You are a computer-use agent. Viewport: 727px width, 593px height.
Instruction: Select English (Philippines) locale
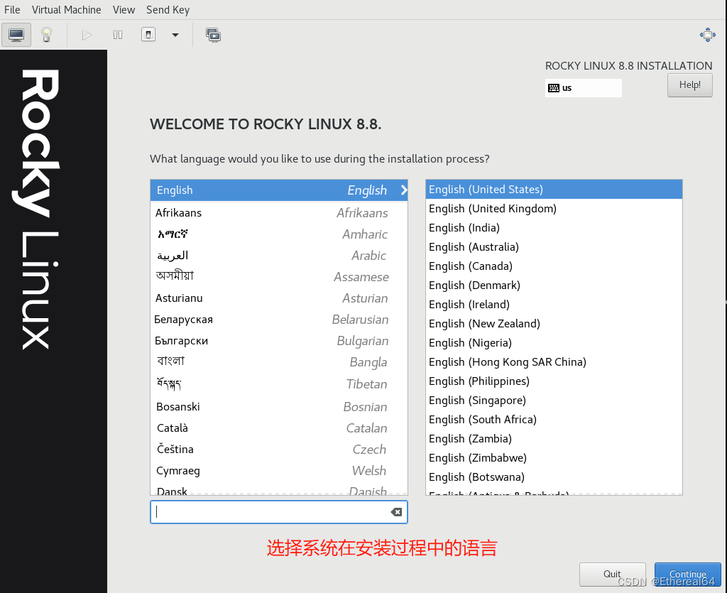point(554,381)
